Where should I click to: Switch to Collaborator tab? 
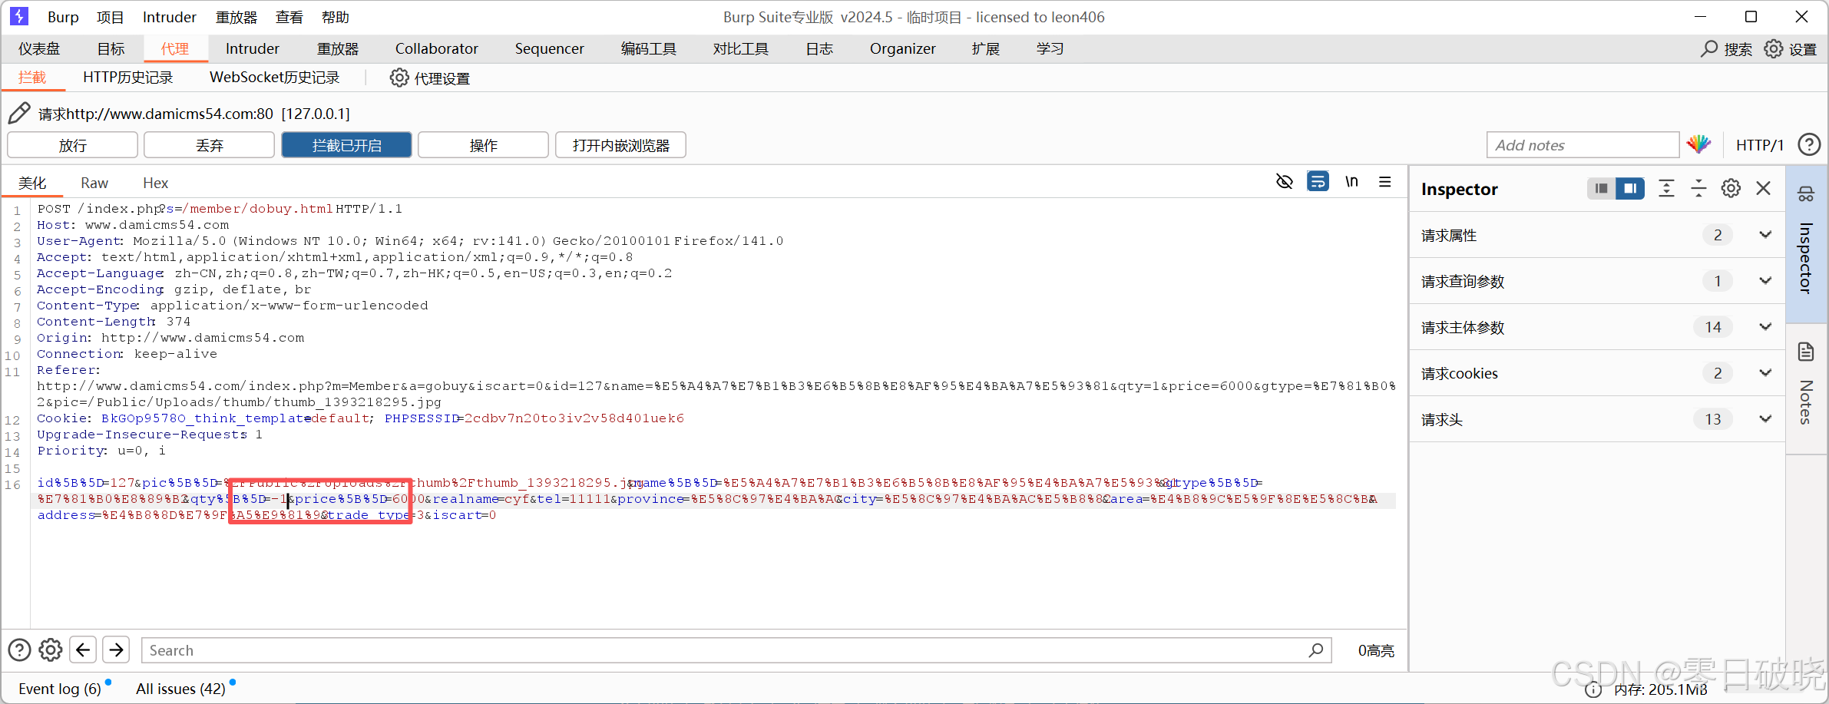point(436,48)
